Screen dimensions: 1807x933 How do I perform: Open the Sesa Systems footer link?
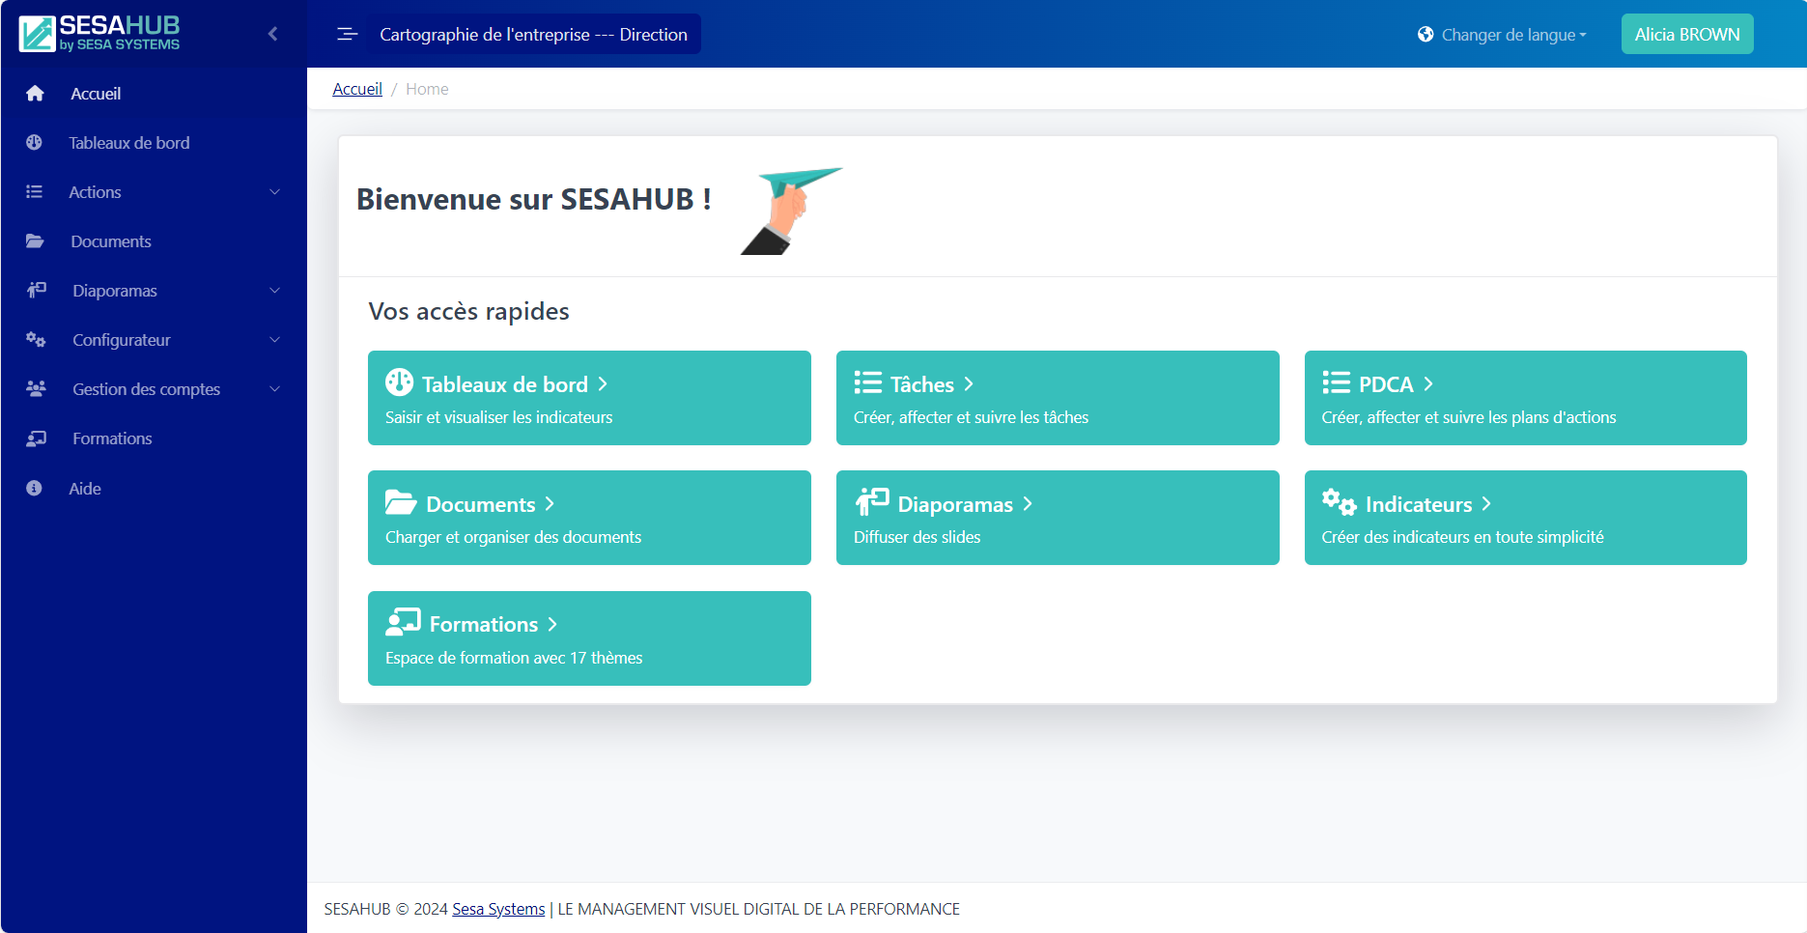pyautogui.click(x=498, y=909)
